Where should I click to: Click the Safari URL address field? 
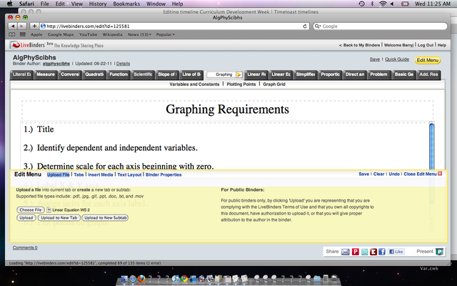(x=174, y=26)
